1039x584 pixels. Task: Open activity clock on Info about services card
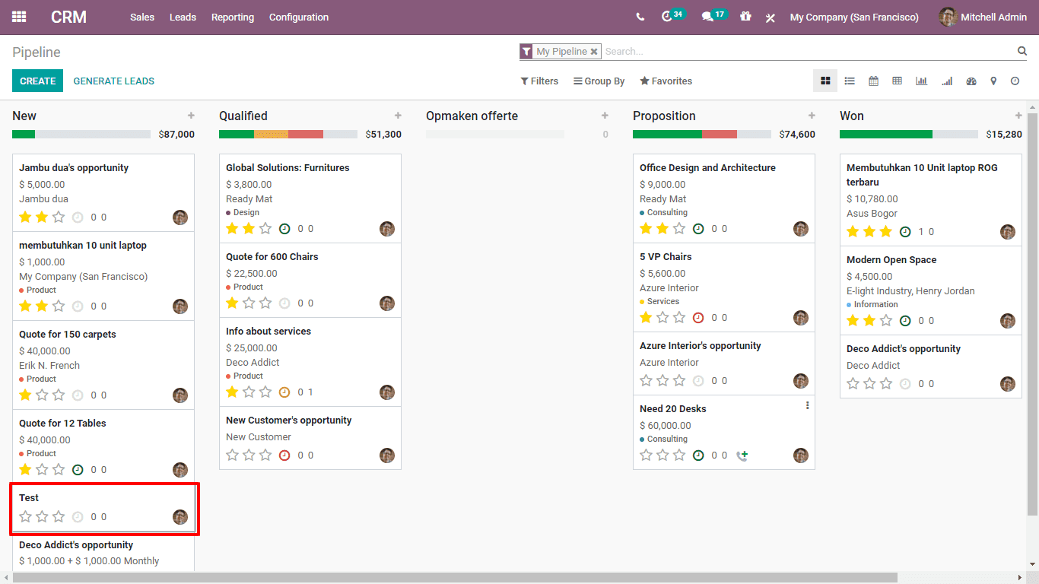point(284,392)
